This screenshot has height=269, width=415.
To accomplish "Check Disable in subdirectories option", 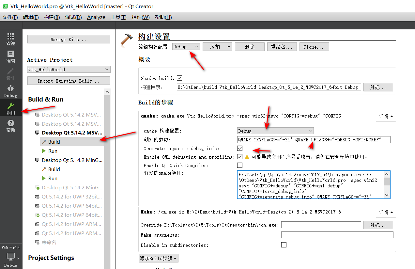I will coord(284,245).
